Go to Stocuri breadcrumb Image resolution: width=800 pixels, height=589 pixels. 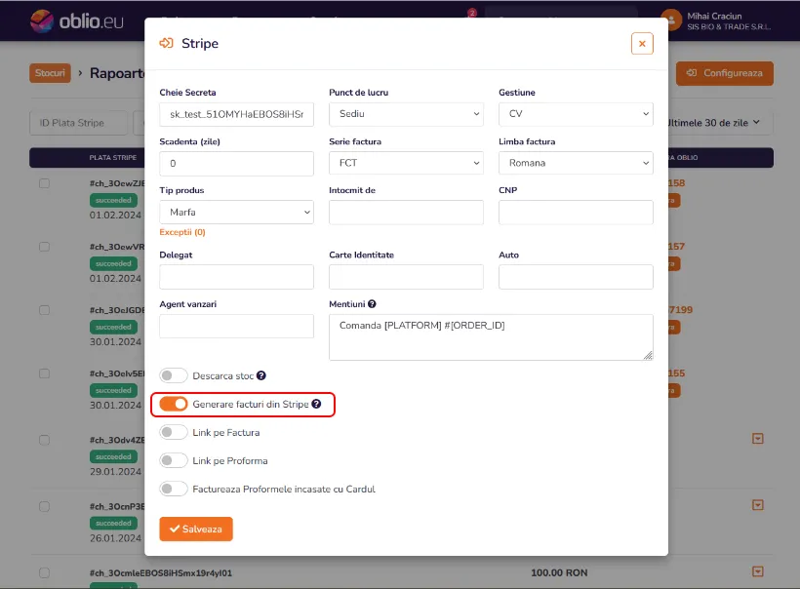tap(50, 73)
